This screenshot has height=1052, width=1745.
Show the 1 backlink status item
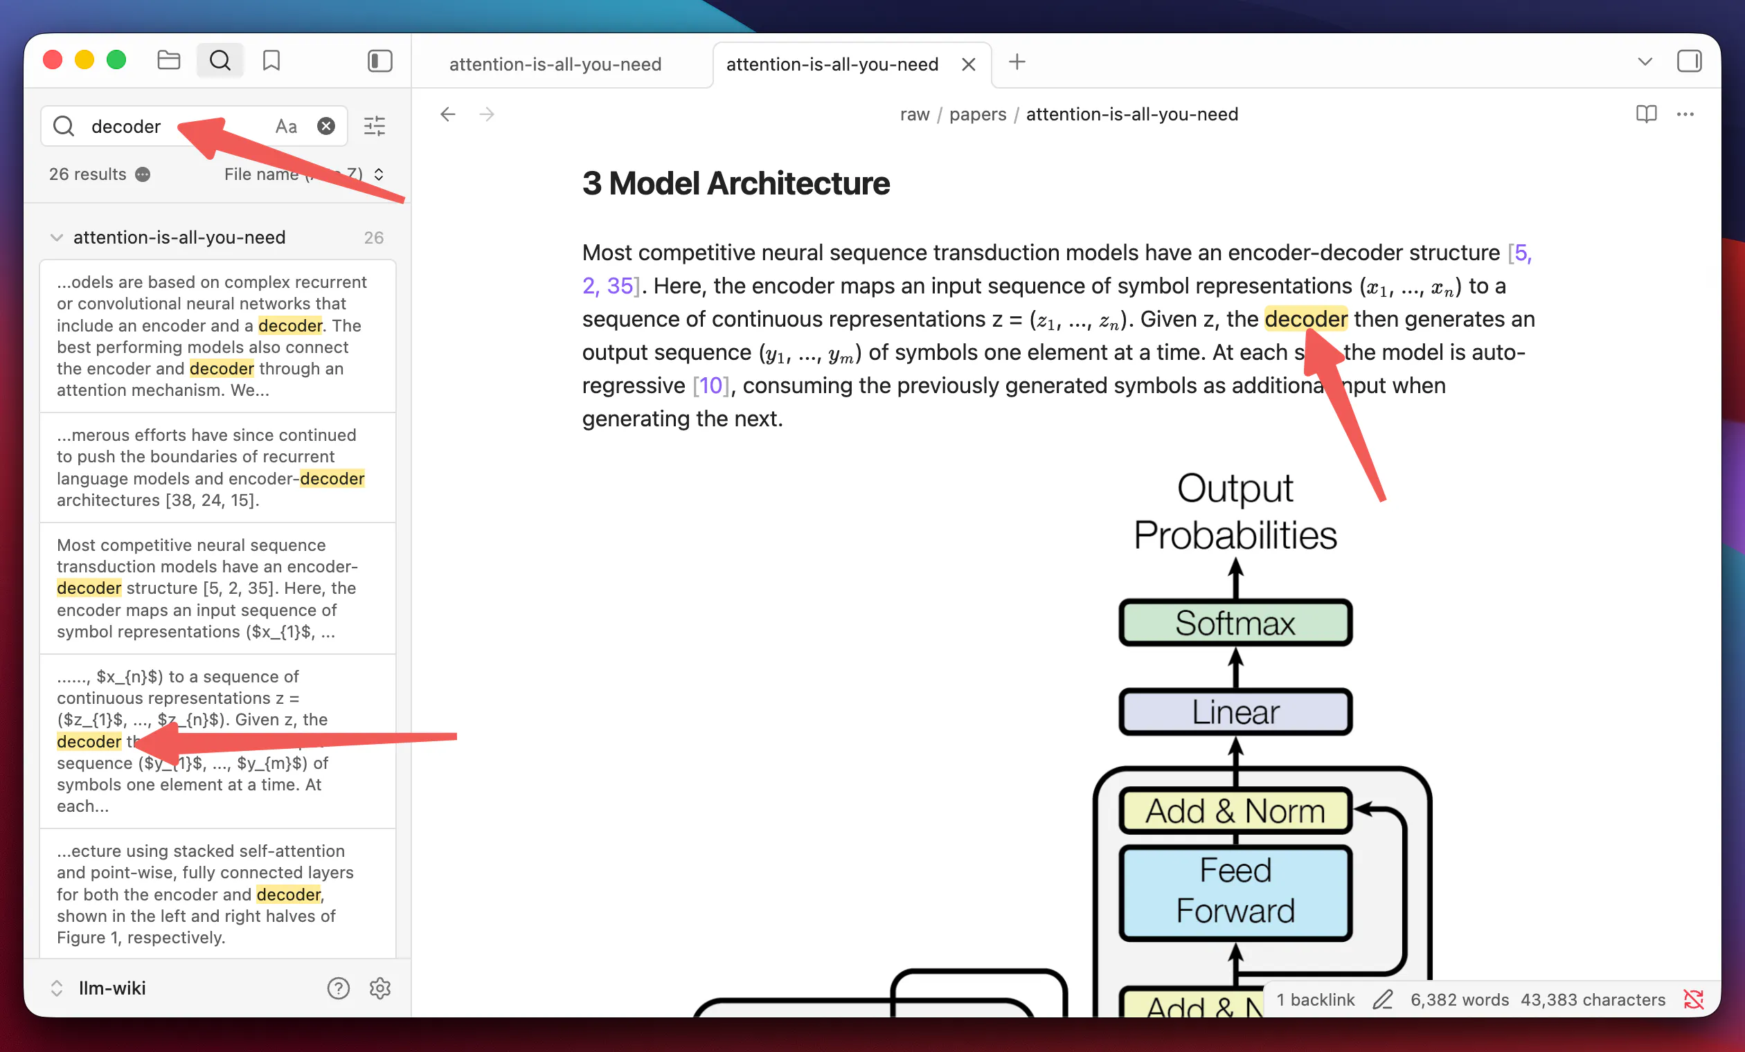pos(1315,999)
